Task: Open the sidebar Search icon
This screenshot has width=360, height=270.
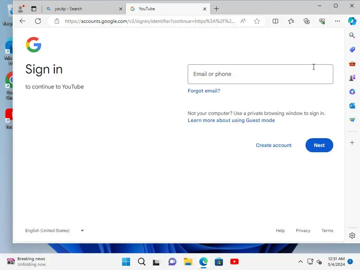Action: pyautogui.click(x=352, y=35)
